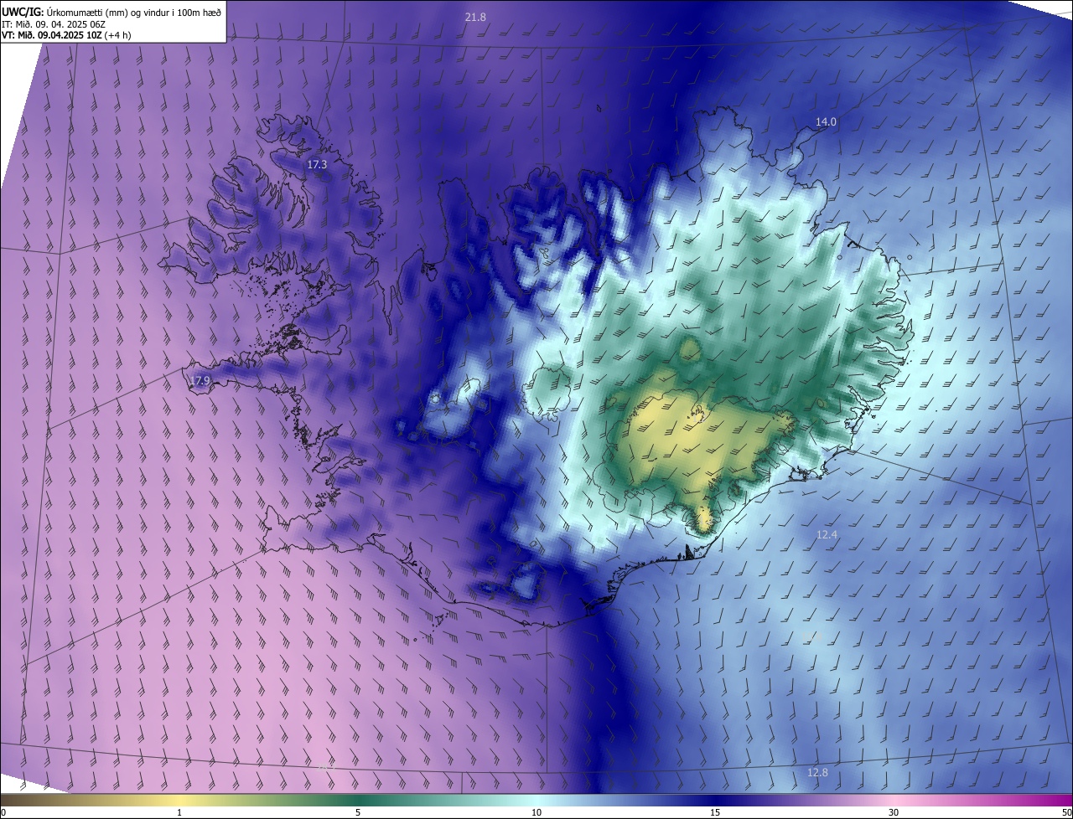Click the 17.9 value label on the map

click(x=200, y=381)
